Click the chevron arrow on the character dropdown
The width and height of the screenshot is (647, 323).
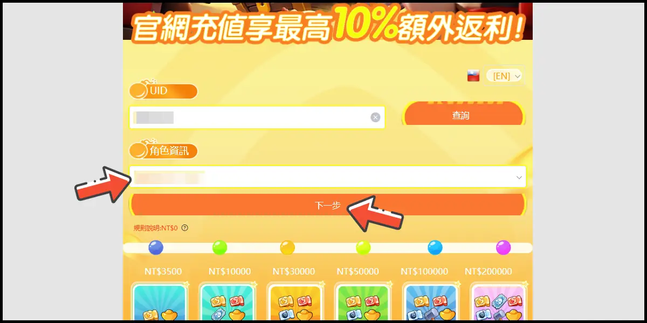pos(519,177)
